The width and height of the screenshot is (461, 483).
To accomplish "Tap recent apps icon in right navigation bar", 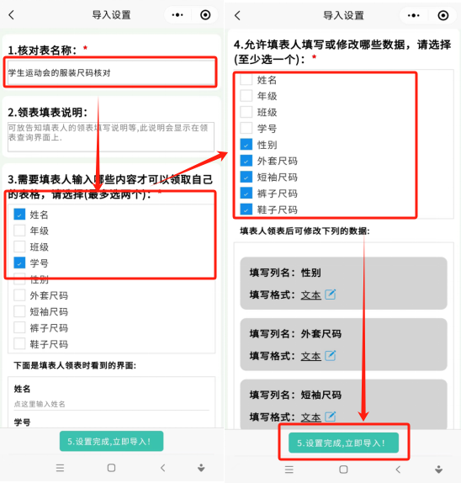I will (289, 470).
